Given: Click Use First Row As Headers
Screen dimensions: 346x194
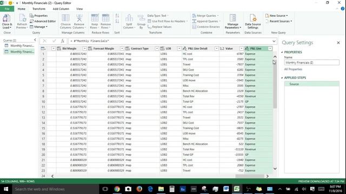Looking at the screenshot, I should point(168,22).
